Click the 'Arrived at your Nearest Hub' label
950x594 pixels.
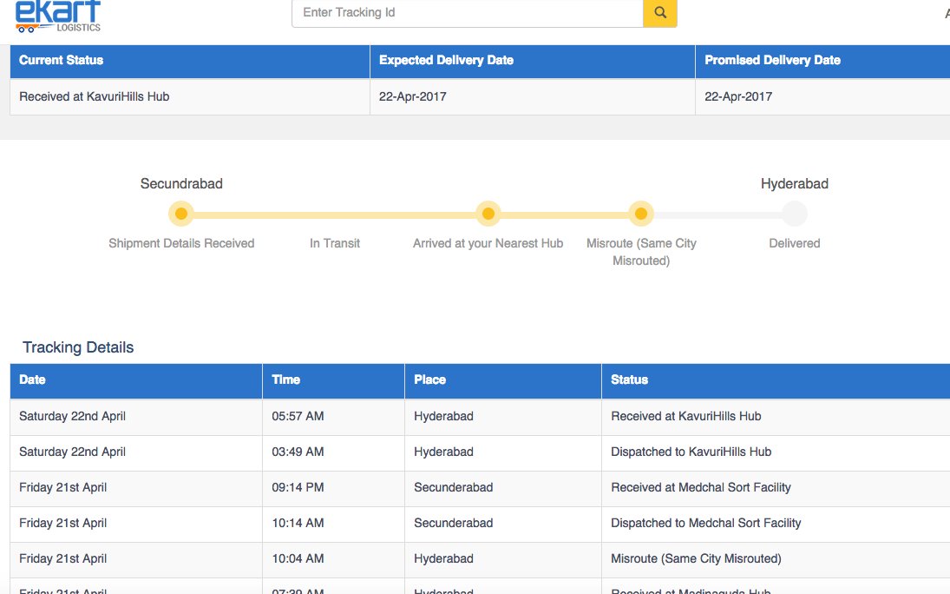488,243
